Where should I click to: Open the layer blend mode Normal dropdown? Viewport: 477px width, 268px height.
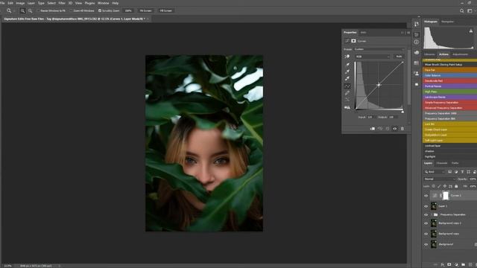(x=439, y=179)
